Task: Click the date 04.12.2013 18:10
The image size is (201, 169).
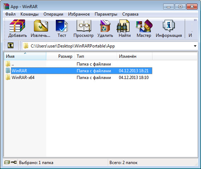Action: (x=134, y=78)
